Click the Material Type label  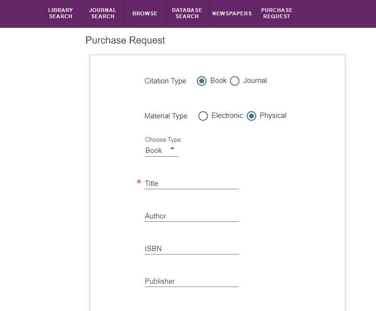click(166, 116)
